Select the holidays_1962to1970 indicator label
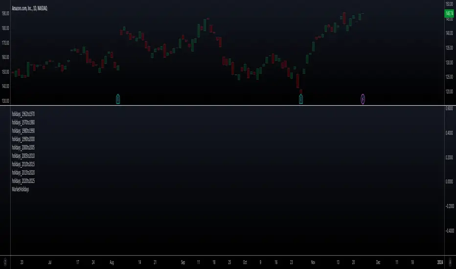 pos(23,114)
